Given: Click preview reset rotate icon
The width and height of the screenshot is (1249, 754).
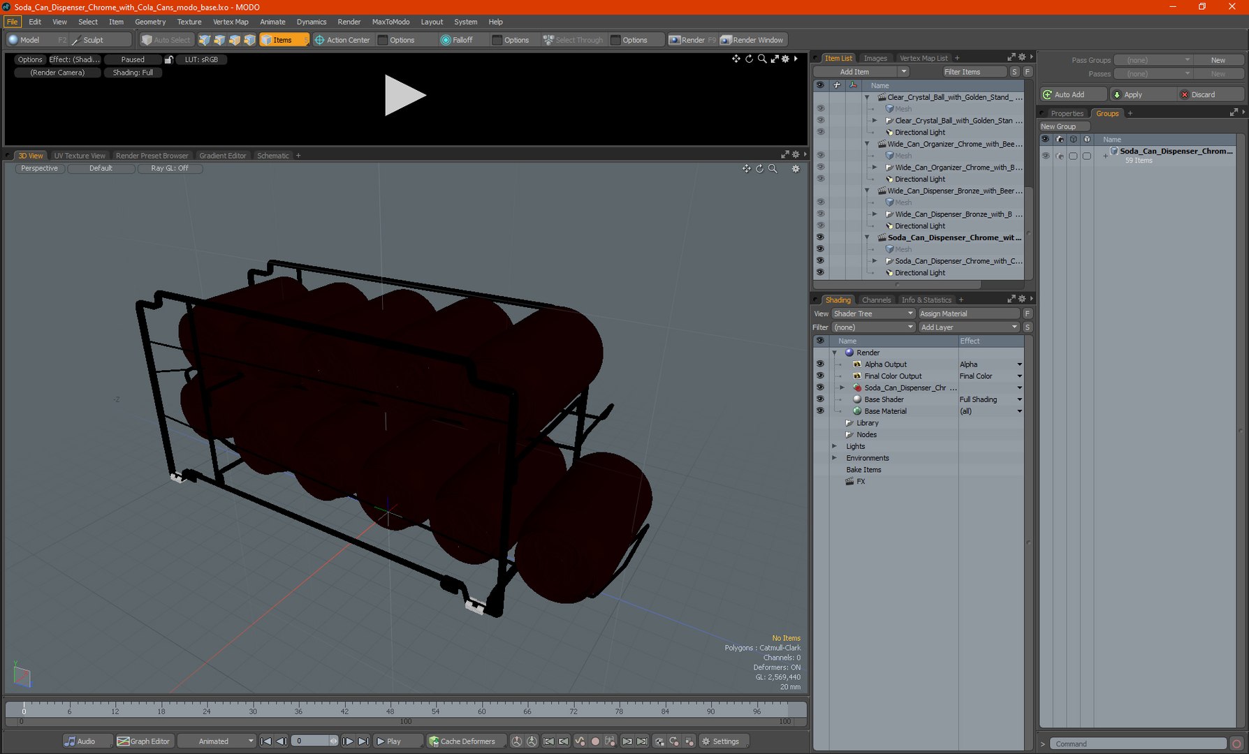Looking at the screenshot, I should coord(749,59).
